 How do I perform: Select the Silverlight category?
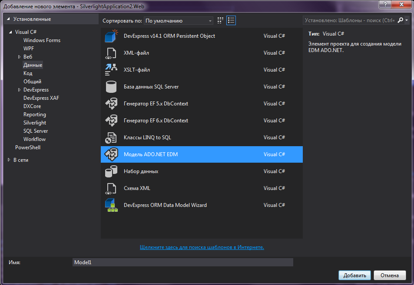(35, 123)
